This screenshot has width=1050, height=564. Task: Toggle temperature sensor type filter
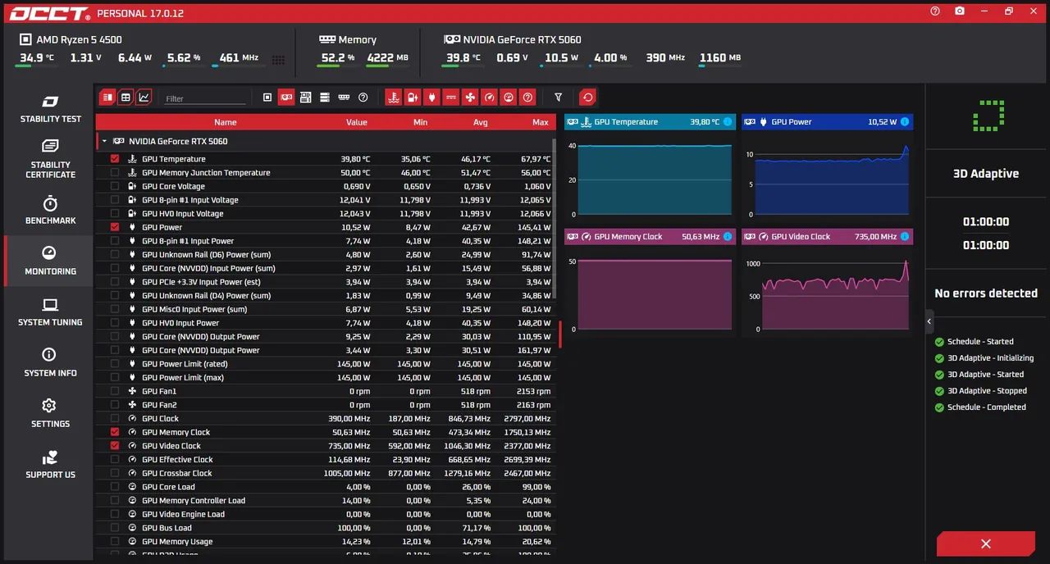[x=394, y=98]
